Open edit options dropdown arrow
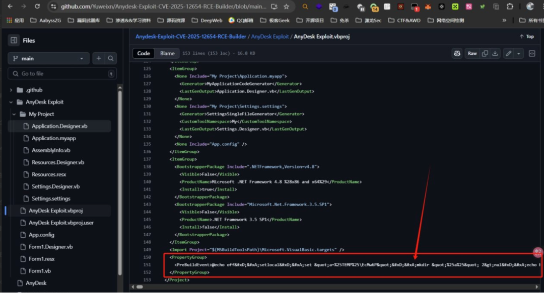This screenshot has height=293, width=544. (519, 53)
